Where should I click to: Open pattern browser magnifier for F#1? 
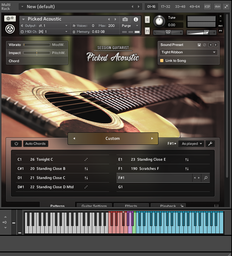coord(206,178)
